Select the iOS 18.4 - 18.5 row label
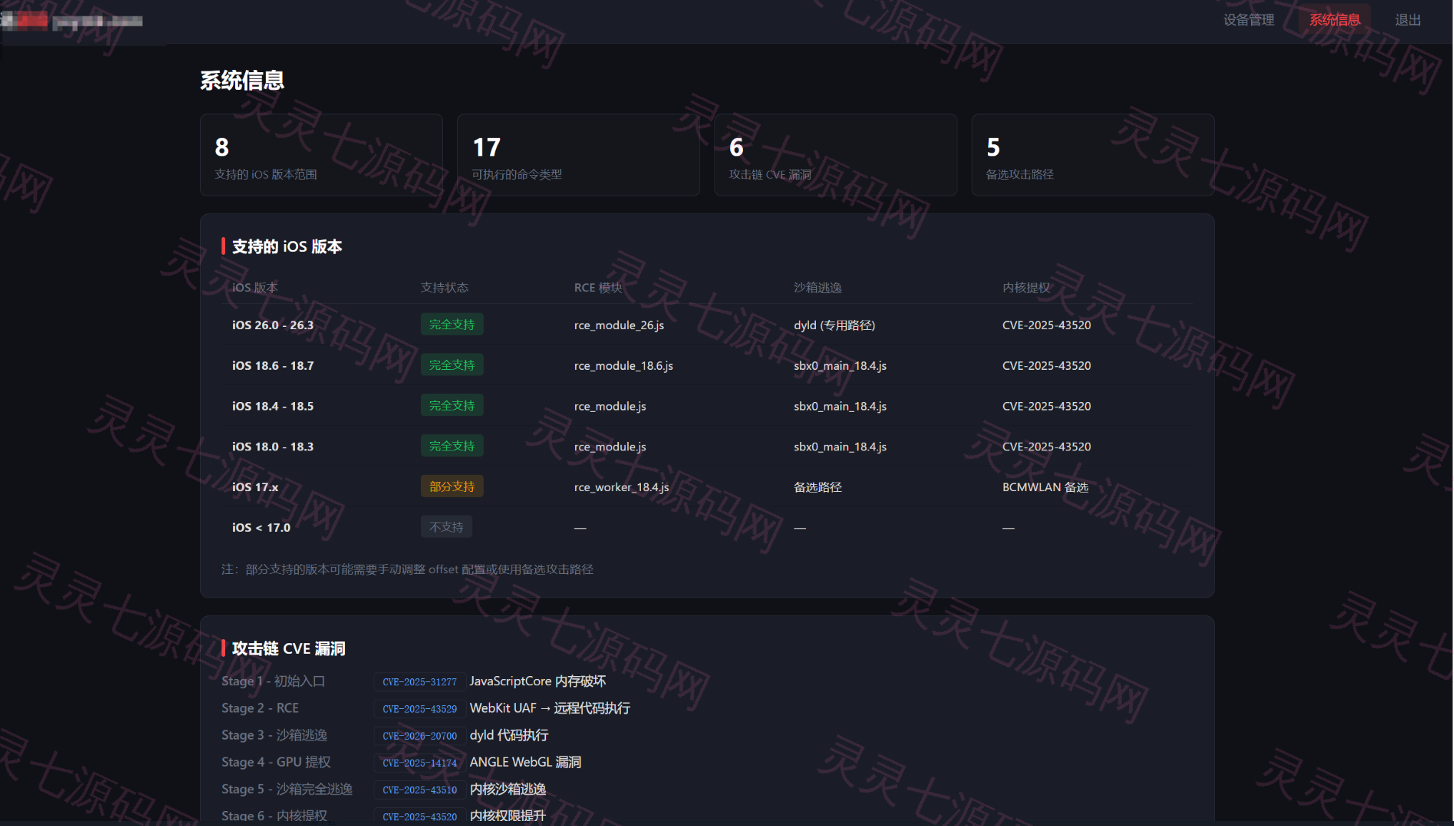The width and height of the screenshot is (1454, 826). click(x=273, y=406)
